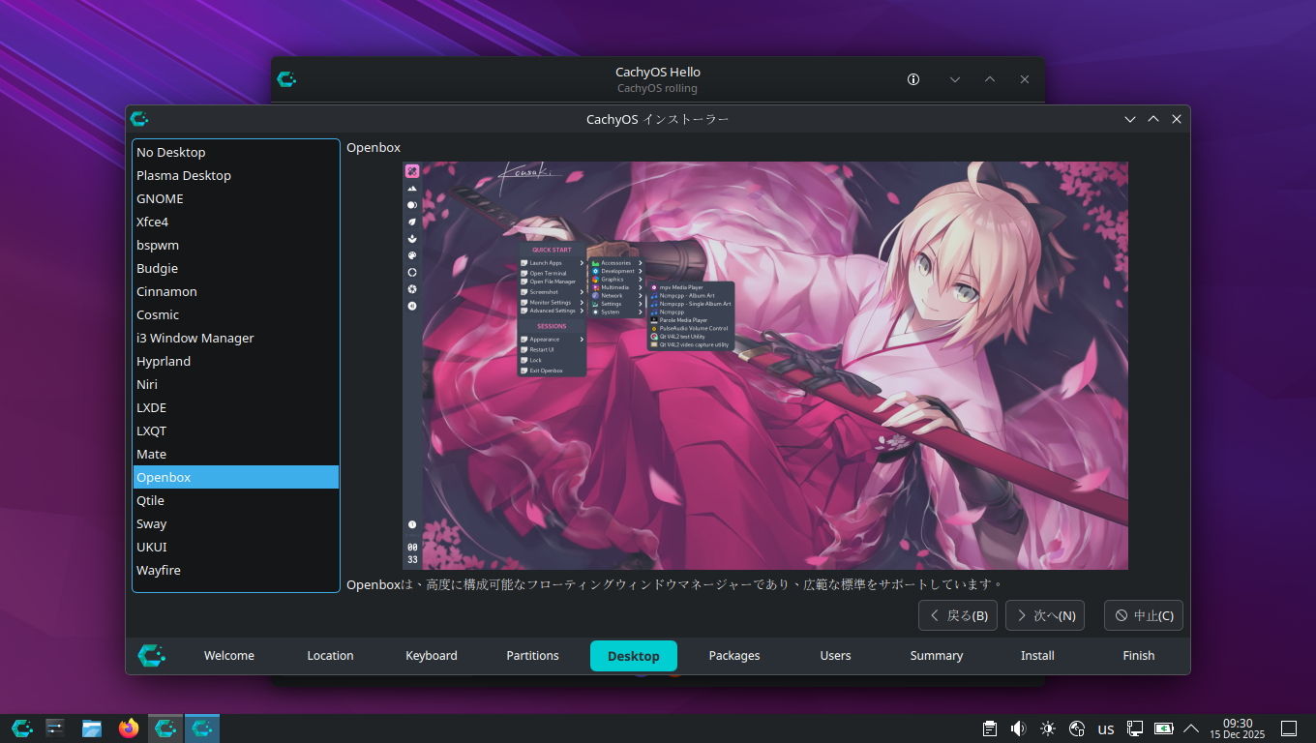This screenshot has height=743, width=1316.
Task: Choose 'Wayfire' from the desktop list
Action: coord(236,570)
